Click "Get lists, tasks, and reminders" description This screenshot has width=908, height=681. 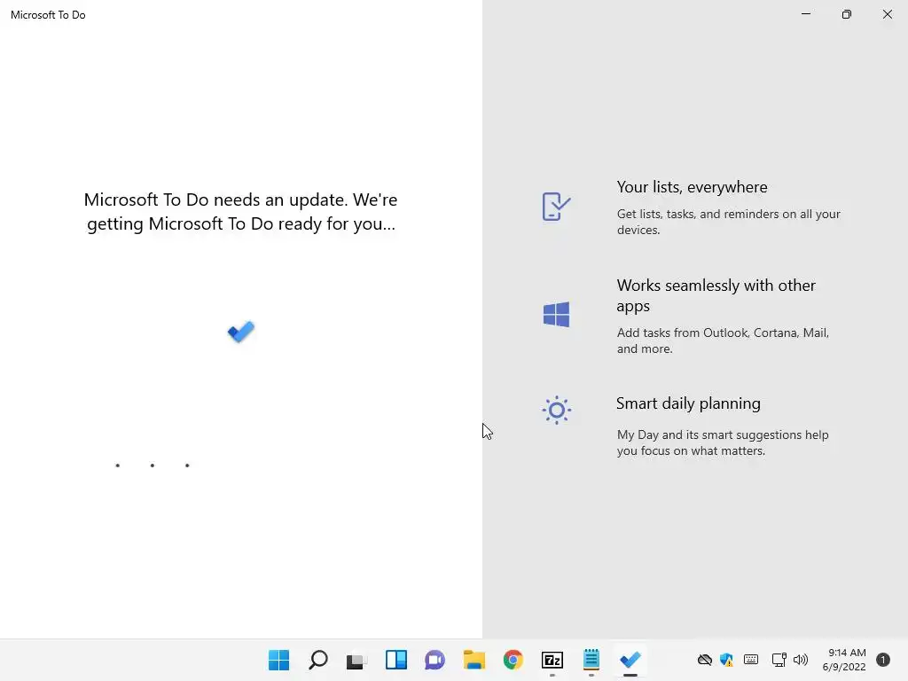[729, 222]
